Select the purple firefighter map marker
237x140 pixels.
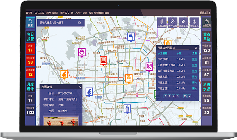81,52
